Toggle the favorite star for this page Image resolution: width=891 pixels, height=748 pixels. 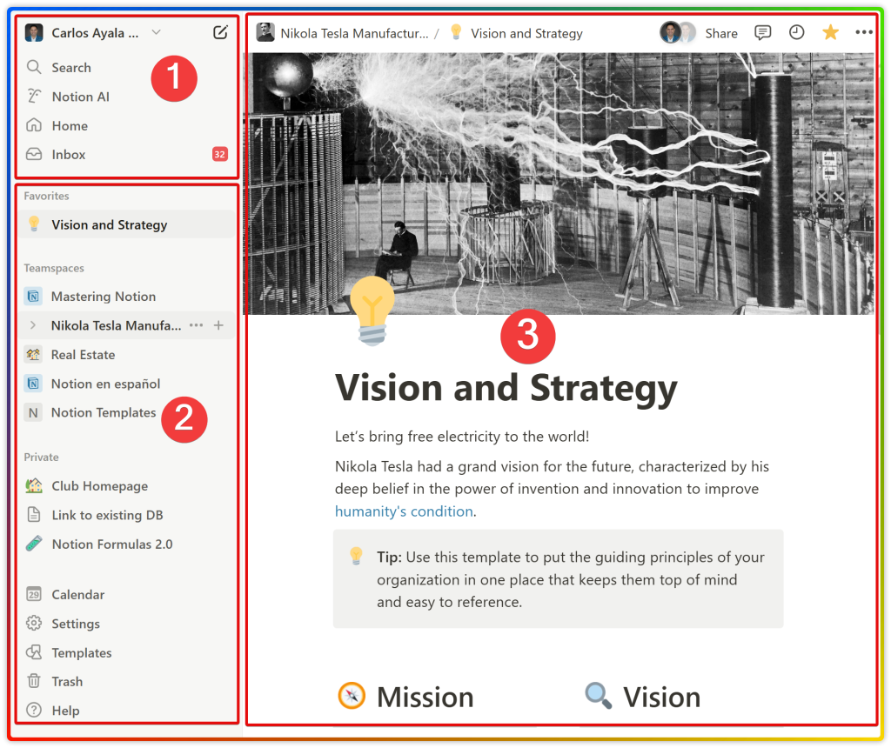(x=830, y=32)
